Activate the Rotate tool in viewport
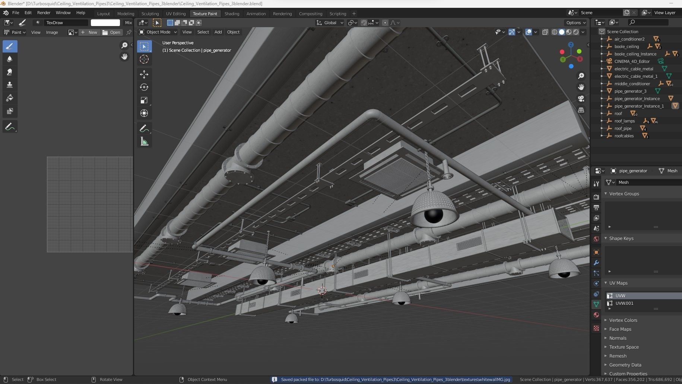The image size is (682, 384). [144, 87]
